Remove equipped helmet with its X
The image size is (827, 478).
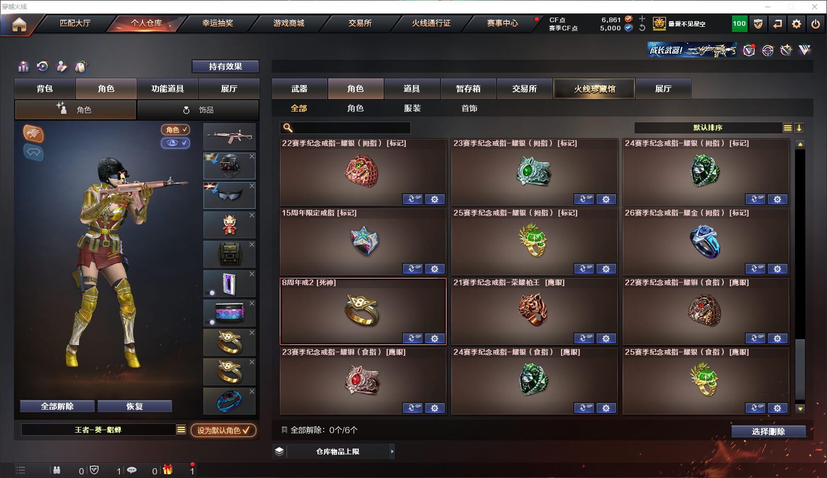click(252, 156)
